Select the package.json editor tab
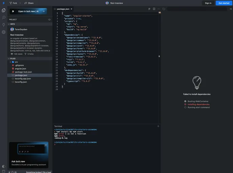This screenshot has height=173, width=233. point(63,9)
